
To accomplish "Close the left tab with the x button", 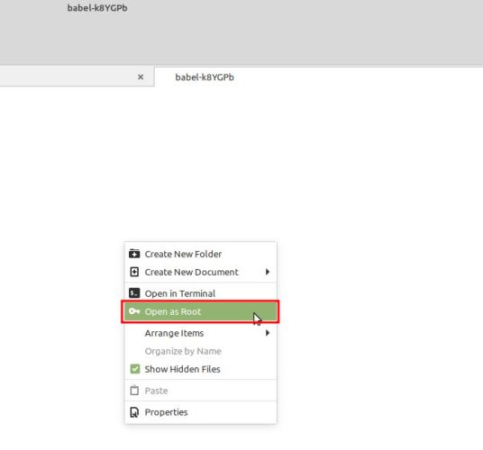I will pyautogui.click(x=141, y=76).
